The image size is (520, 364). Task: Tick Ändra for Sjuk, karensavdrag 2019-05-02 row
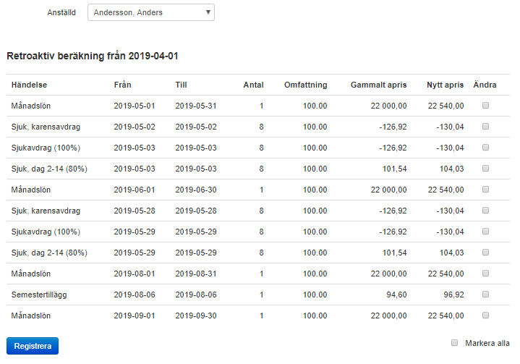pos(485,127)
